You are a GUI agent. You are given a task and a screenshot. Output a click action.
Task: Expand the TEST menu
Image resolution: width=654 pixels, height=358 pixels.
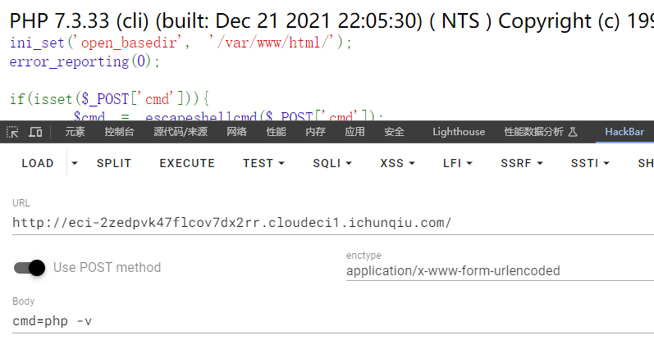point(263,163)
